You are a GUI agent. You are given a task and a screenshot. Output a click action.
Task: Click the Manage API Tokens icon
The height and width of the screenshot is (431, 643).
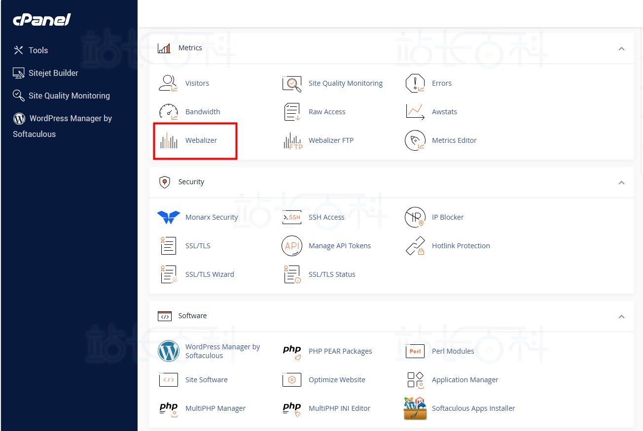pyautogui.click(x=291, y=246)
